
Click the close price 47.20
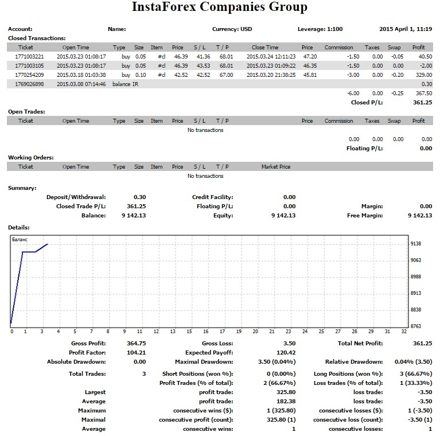tap(310, 56)
